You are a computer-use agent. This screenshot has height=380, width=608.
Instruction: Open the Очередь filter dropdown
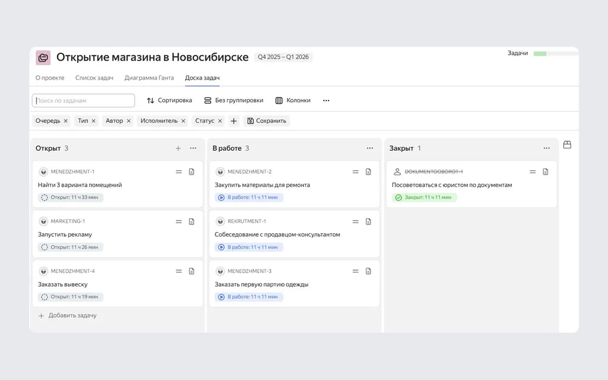point(47,121)
